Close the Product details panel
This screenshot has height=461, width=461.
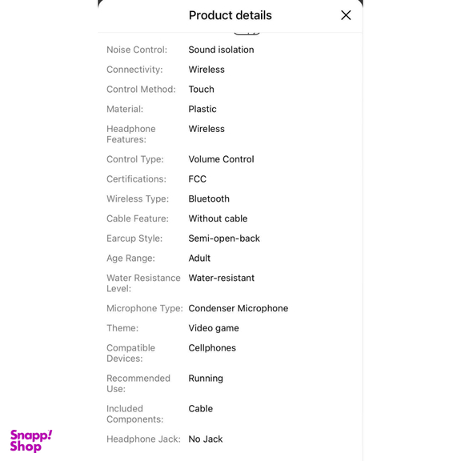pos(346,15)
